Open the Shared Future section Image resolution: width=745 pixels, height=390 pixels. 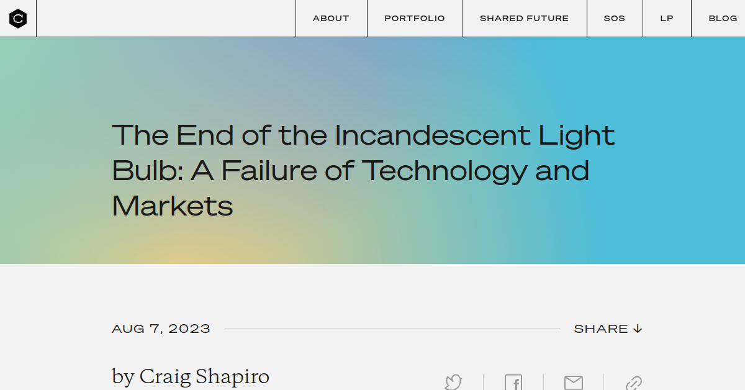(x=525, y=18)
